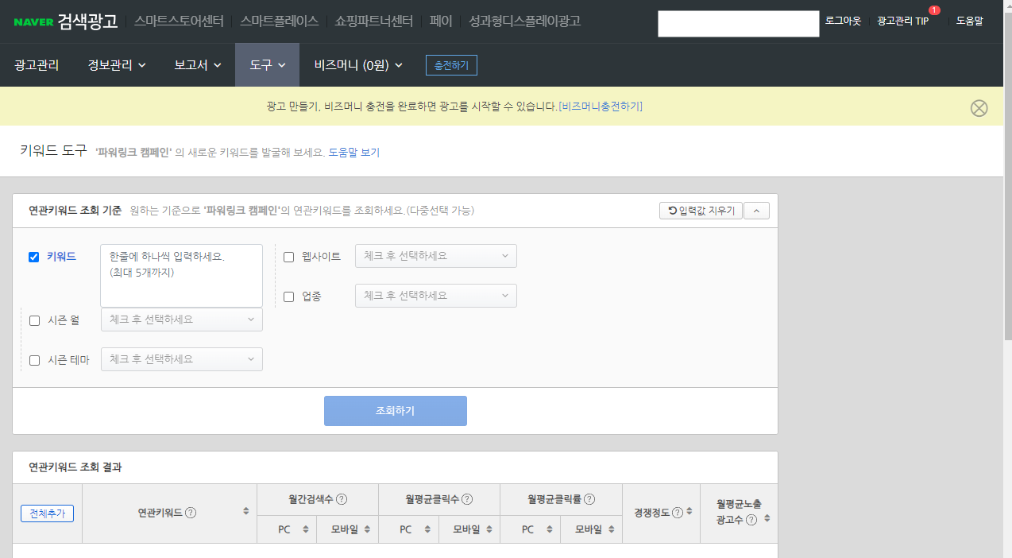Open 광고관리 TIP link
Screen dimensions: 1012x558
pyautogui.click(x=902, y=21)
